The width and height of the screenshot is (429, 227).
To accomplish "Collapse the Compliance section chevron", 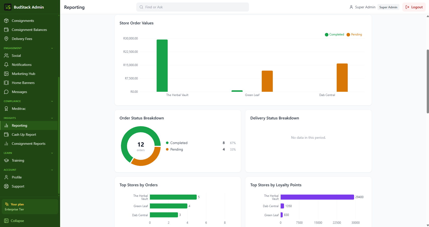I will pos(52,101).
